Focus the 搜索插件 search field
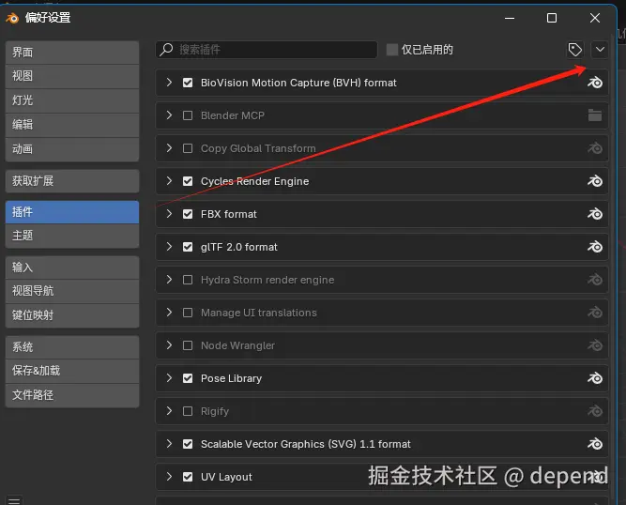Screen dimensions: 626x505 pos(267,50)
